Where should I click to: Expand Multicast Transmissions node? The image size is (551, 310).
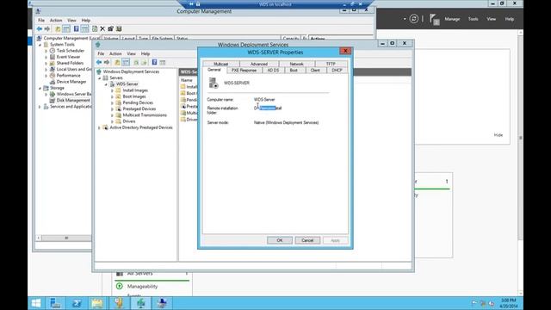coord(112,115)
